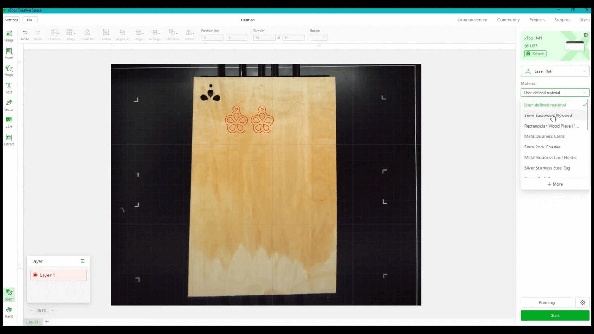Open device settings gear in xTool_M1 card
The height and width of the screenshot is (334, 594).
point(585,35)
